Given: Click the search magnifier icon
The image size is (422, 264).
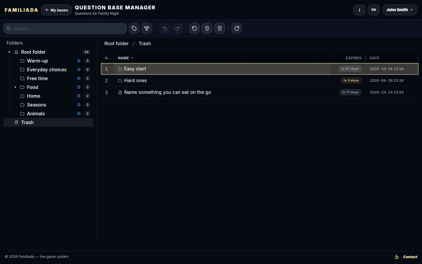Looking at the screenshot, I should pos(9,28).
